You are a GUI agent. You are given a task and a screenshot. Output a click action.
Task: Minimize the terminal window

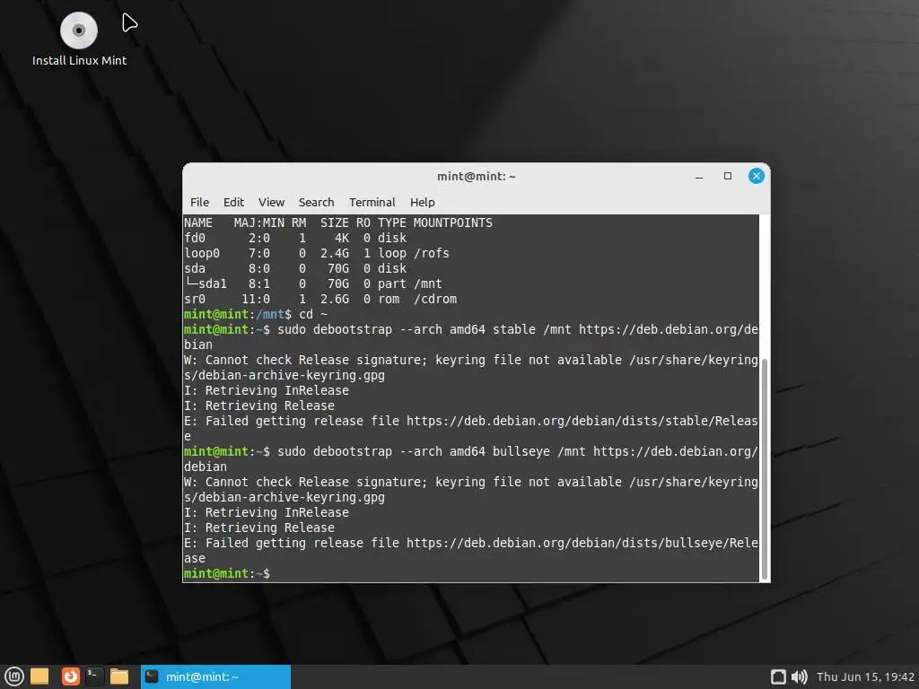pyautogui.click(x=698, y=177)
